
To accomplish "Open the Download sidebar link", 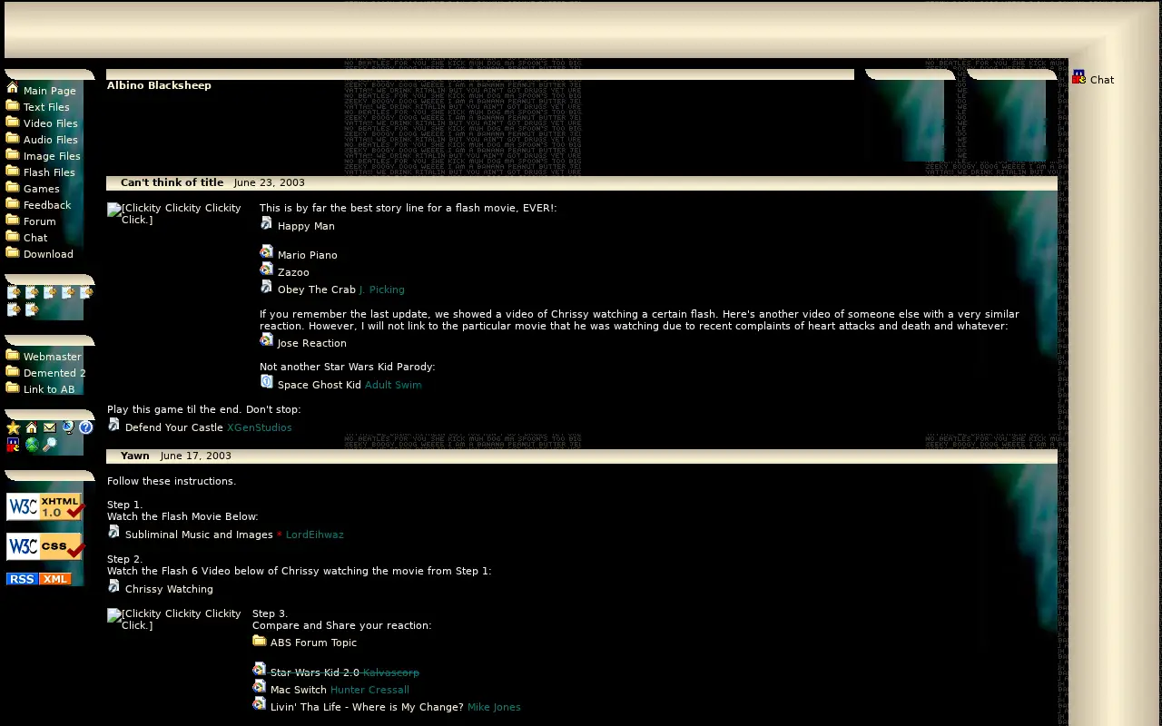I will click(48, 254).
